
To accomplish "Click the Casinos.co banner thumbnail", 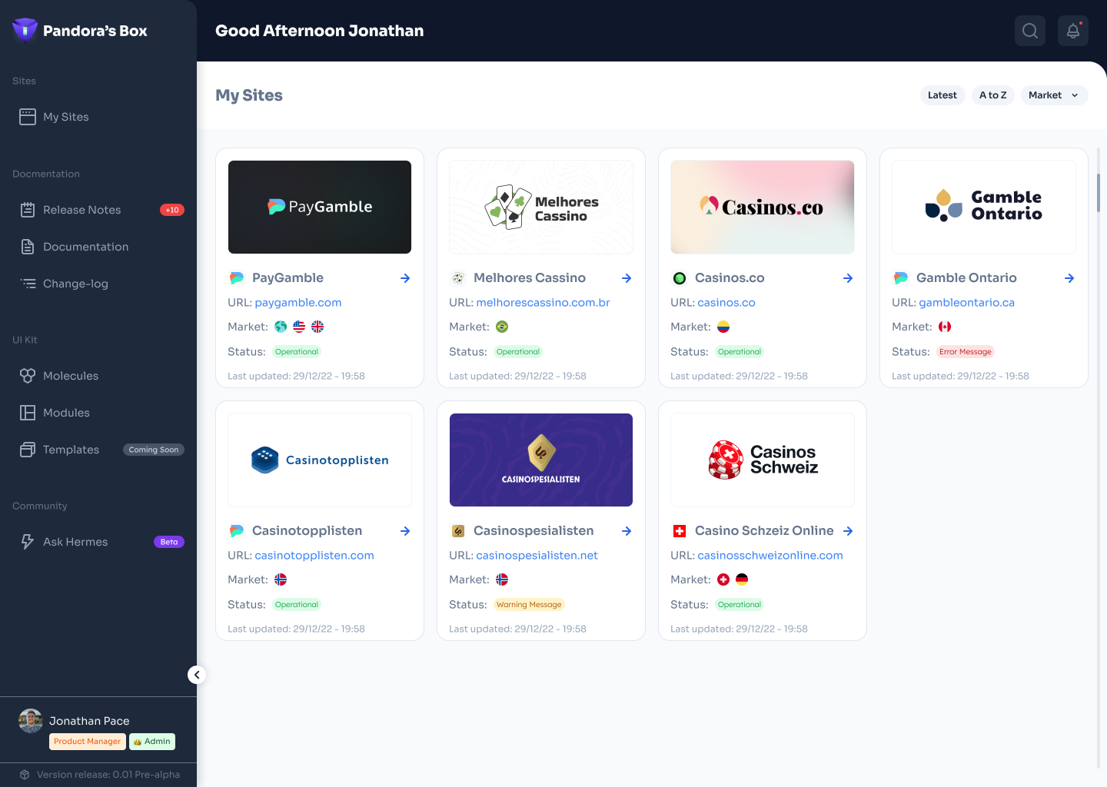I will pos(763,207).
